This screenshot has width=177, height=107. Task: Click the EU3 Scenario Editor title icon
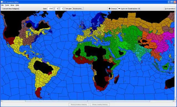tap(2, 2)
